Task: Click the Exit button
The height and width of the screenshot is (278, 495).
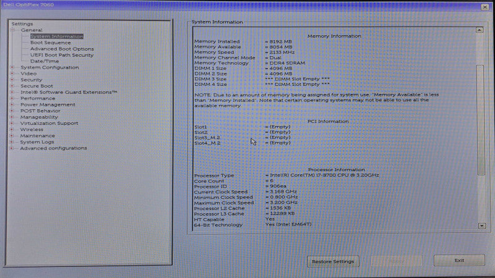Action: pyautogui.click(x=459, y=260)
